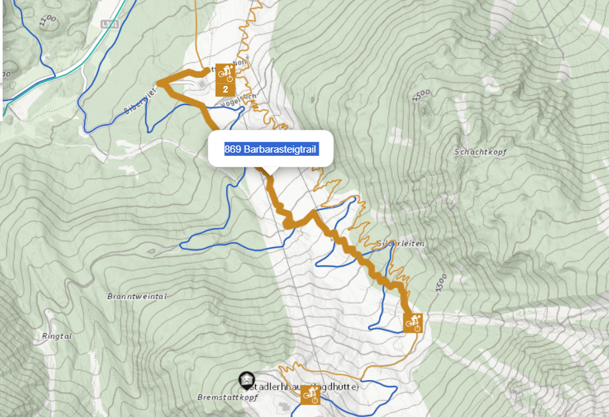Select the bike icon at the thick trail's lower end
Viewport: 609px width, 417px height.
(413, 323)
